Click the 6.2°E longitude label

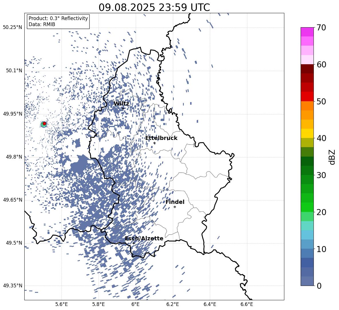pyautogui.click(x=173, y=304)
